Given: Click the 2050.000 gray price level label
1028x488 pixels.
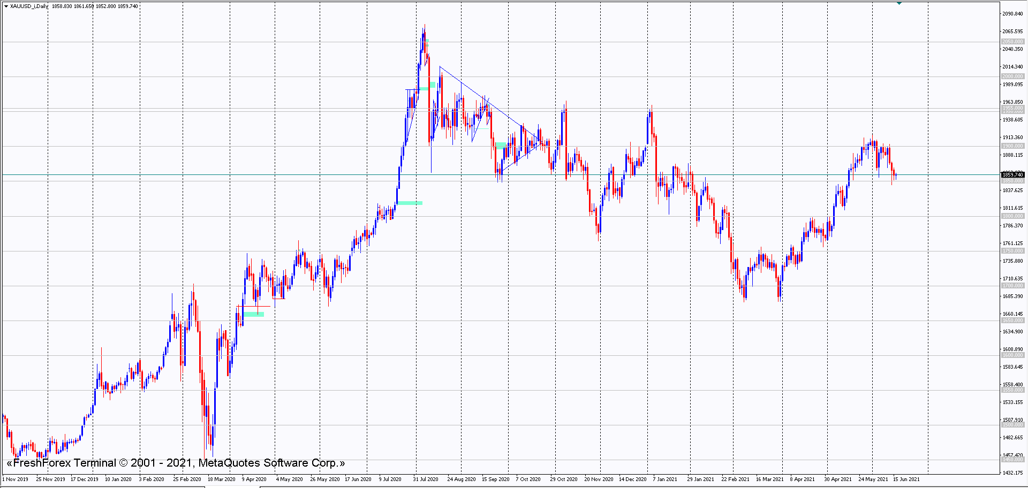Looking at the screenshot, I should (x=1012, y=42).
